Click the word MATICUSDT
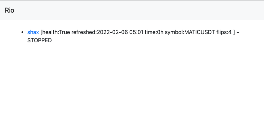This screenshot has width=264, height=138. pyautogui.click(x=199, y=32)
